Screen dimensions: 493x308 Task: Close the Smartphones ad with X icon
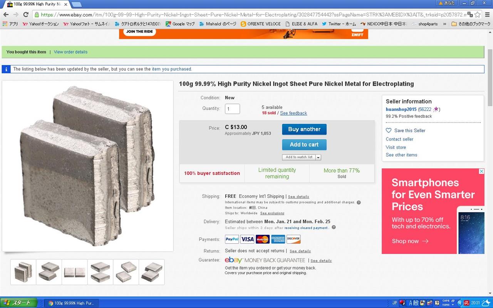481,171
